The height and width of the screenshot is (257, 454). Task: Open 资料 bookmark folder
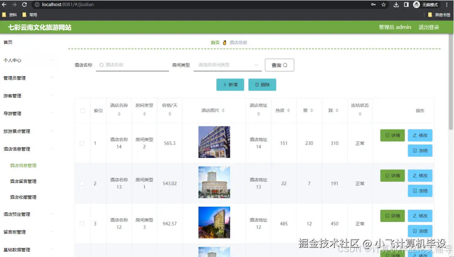[x=9, y=15]
